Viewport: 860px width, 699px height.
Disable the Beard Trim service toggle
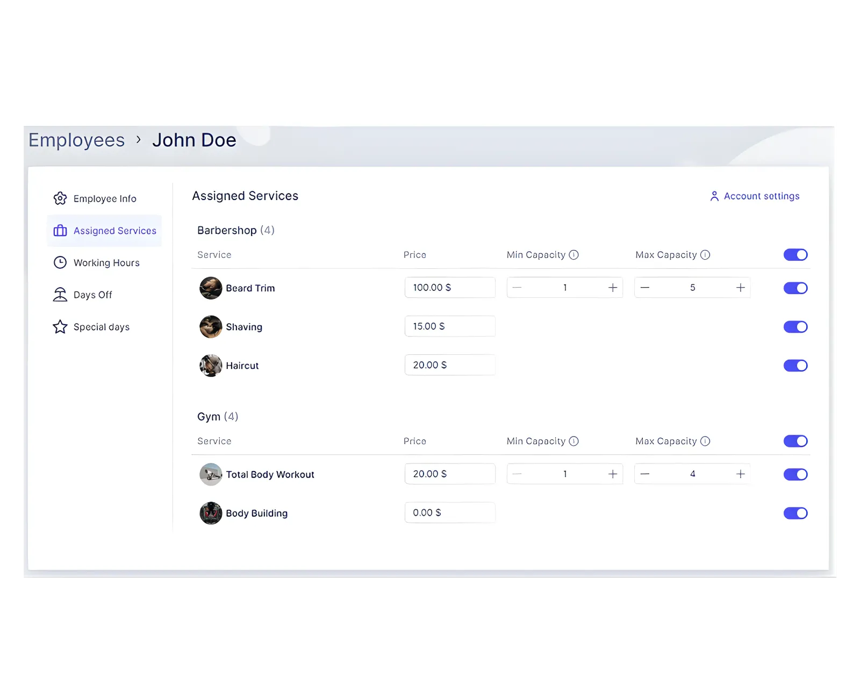[795, 288]
